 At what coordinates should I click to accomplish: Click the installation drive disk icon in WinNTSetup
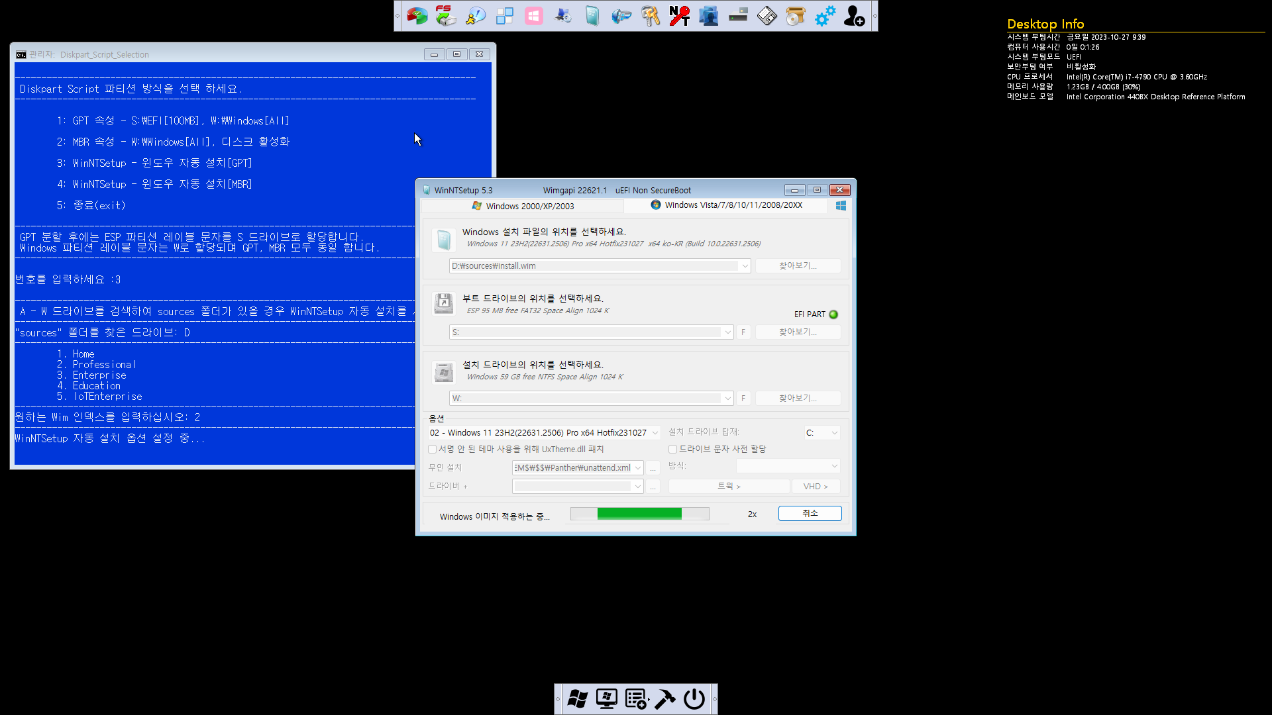click(x=443, y=372)
